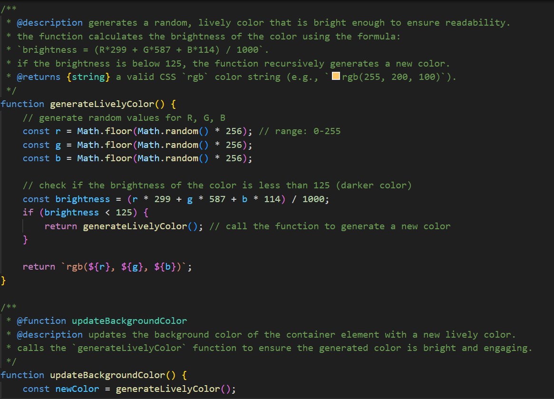Click brightness inside the if condition
Viewport: 554px width, 399px height.
[x=71, y=213]
